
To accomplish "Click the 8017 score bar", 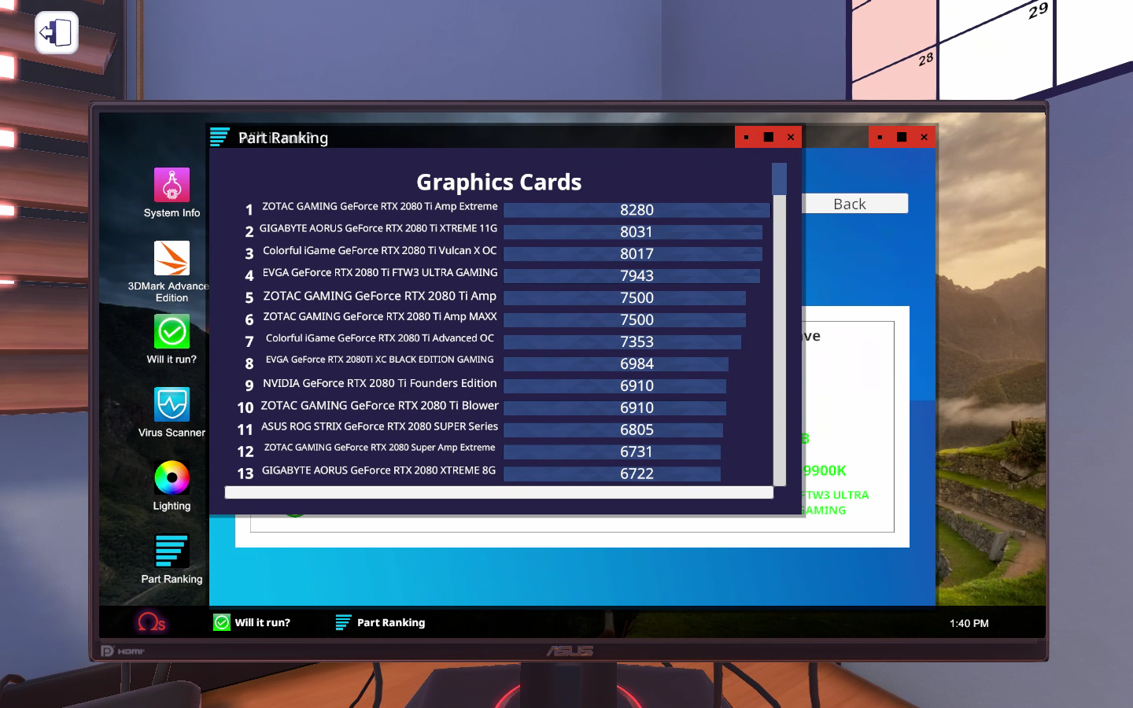I will [x=633, y=254].
